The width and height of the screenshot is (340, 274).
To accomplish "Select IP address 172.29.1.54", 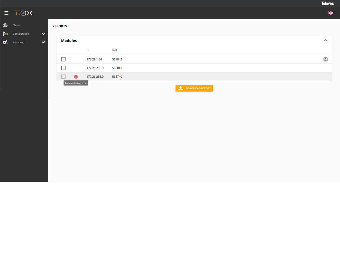I will [94, 59].
